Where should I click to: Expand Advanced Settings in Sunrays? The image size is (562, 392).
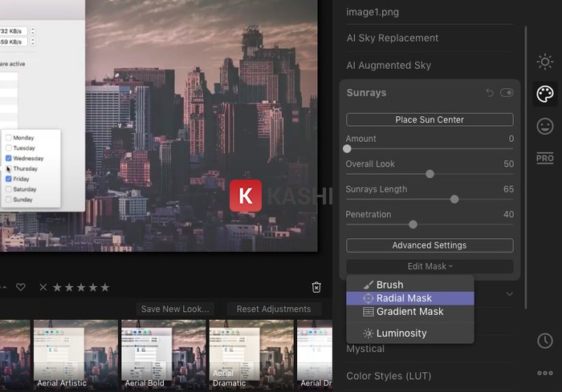click(430, 245)
